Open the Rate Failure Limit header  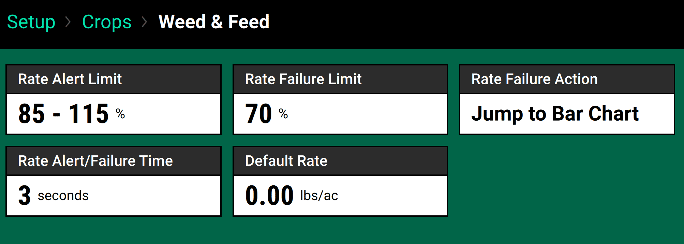click(303, 79)
